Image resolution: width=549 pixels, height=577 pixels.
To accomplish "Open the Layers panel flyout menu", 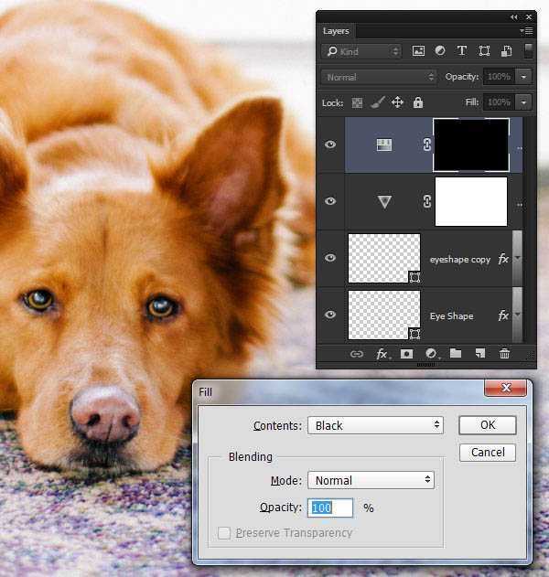I will pos(526,31).
